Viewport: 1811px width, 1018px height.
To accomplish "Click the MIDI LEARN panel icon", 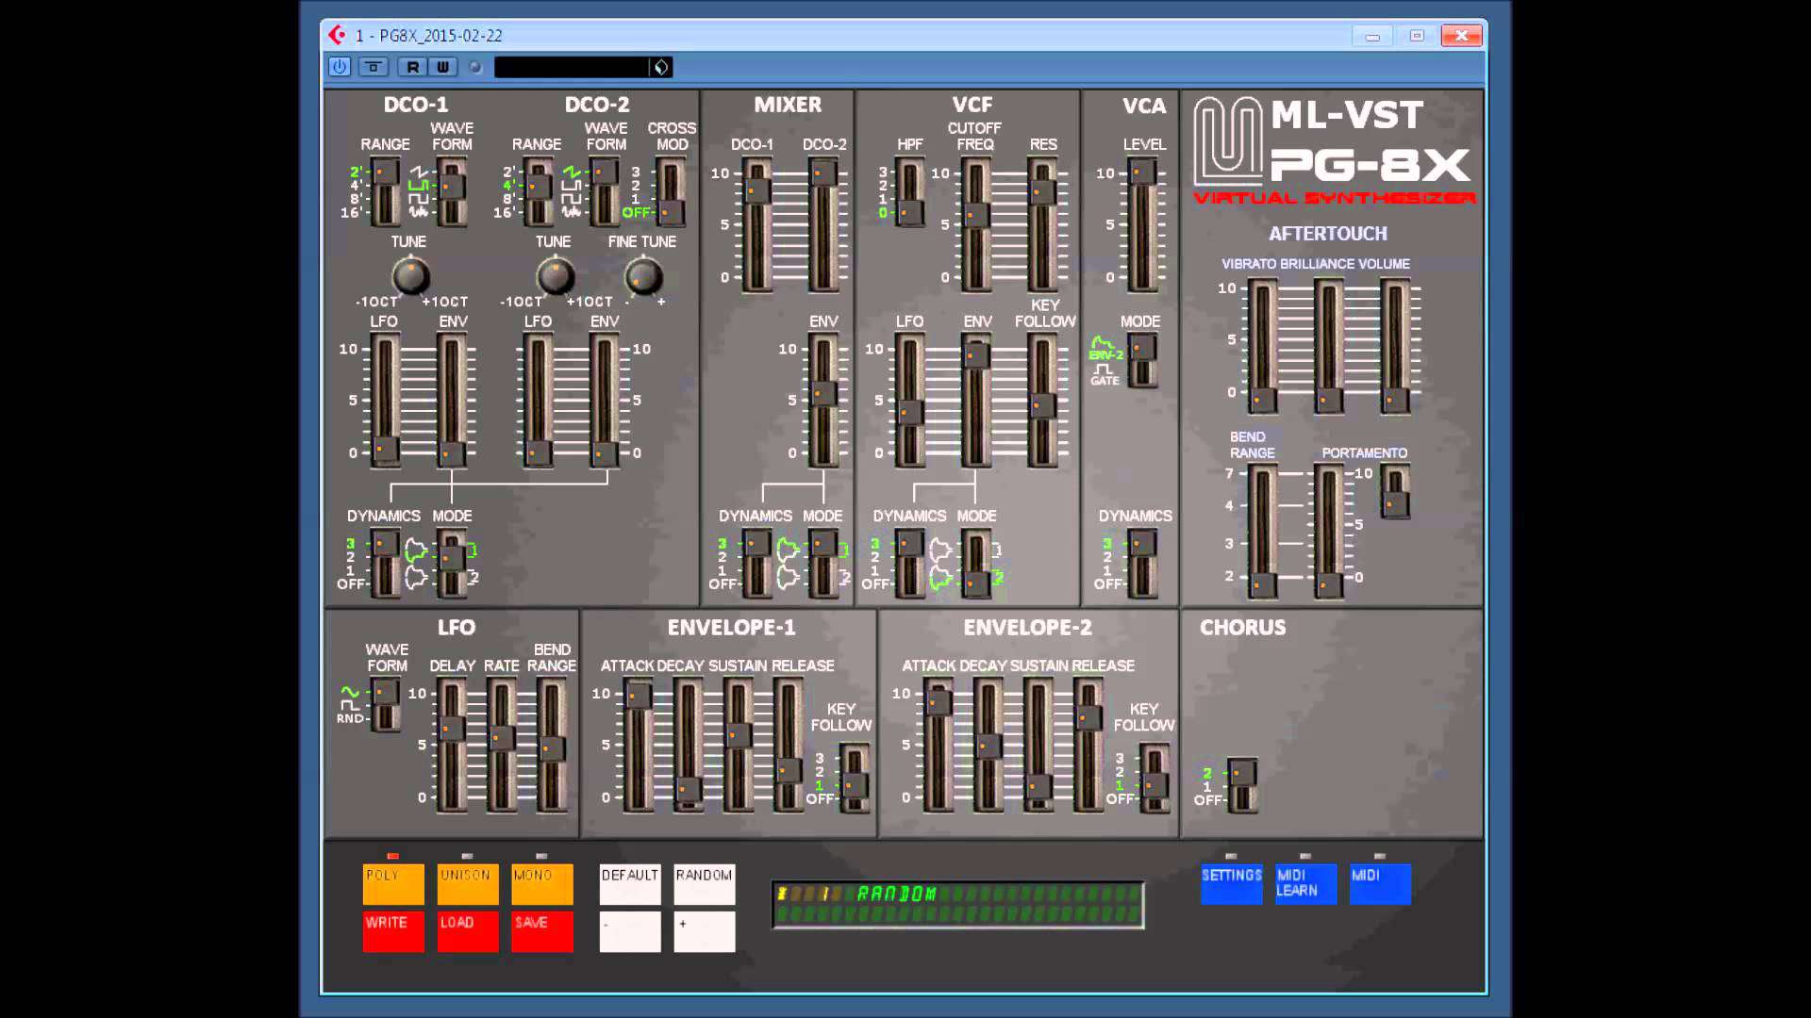I will pos(1304,883).
